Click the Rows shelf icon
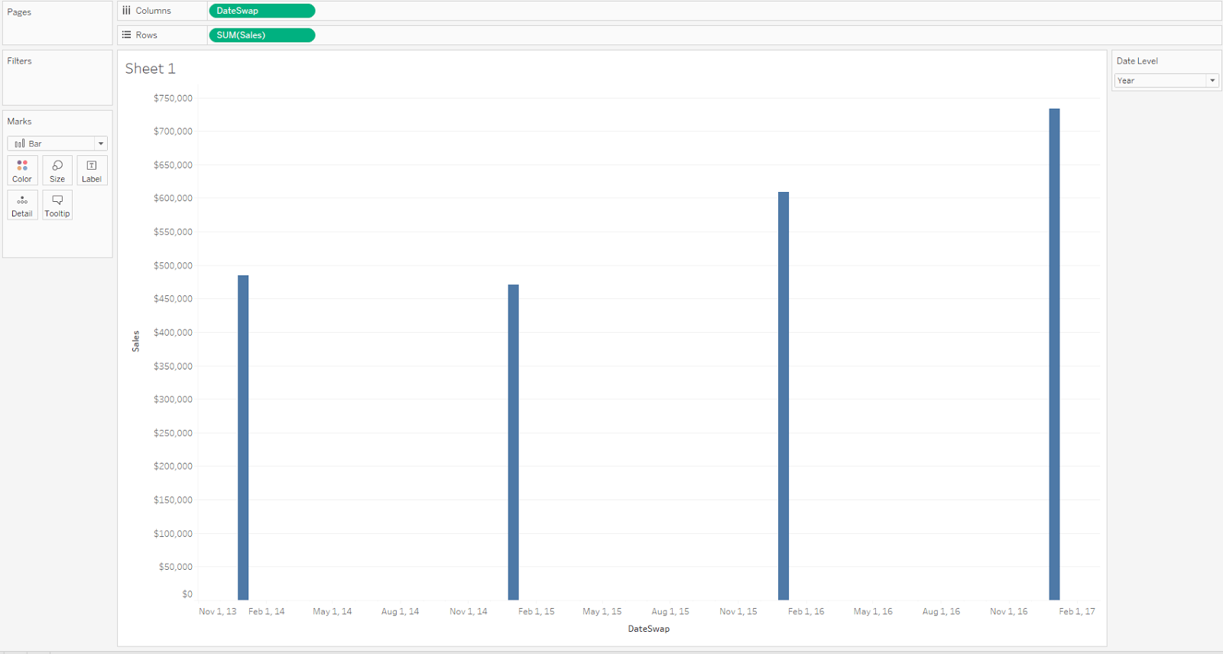Screen dimensions: 1223x654 point(127,35)
